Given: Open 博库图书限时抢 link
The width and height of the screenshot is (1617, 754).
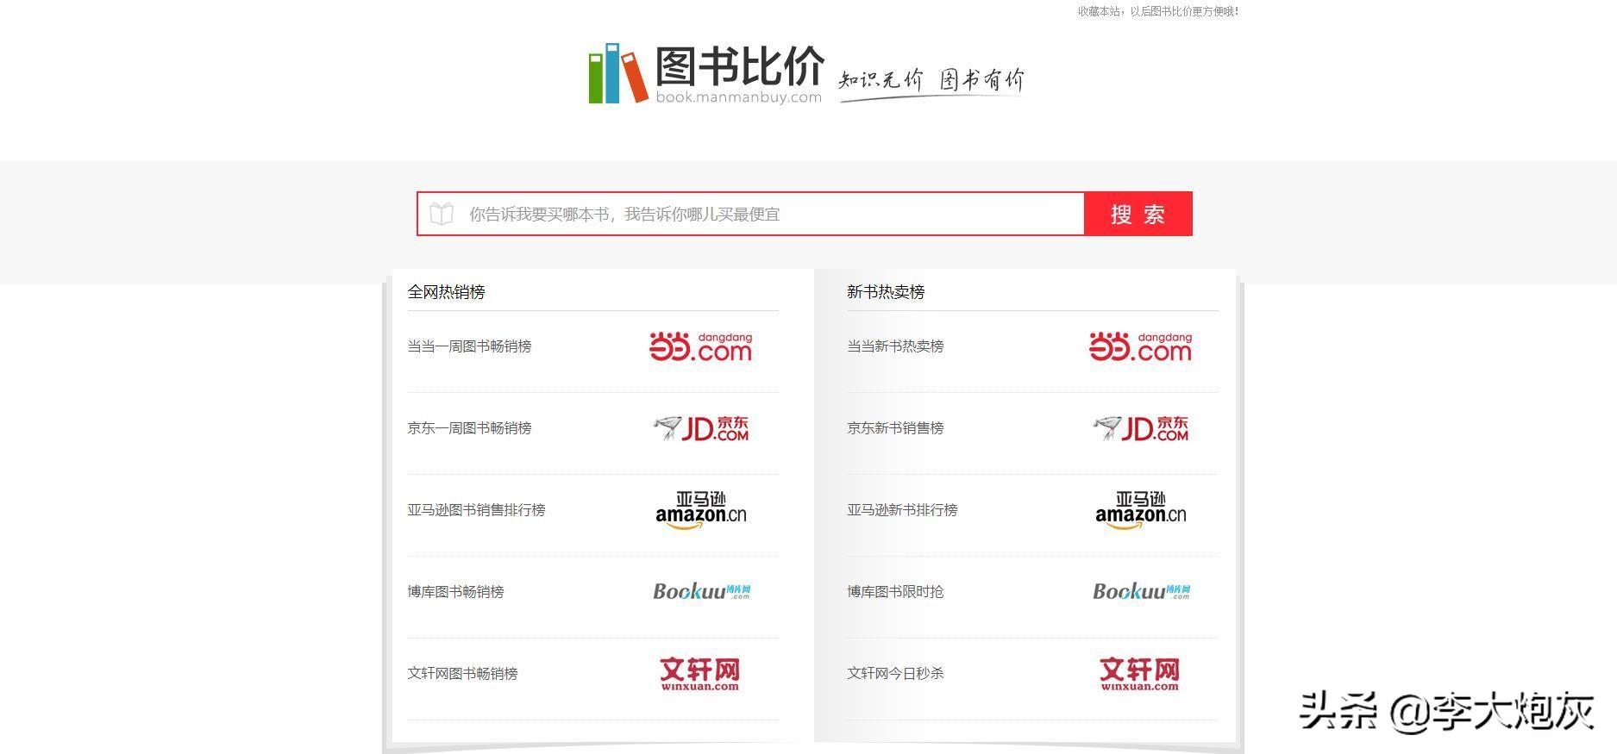Looking at the screenshot, I should click(895, 592).
